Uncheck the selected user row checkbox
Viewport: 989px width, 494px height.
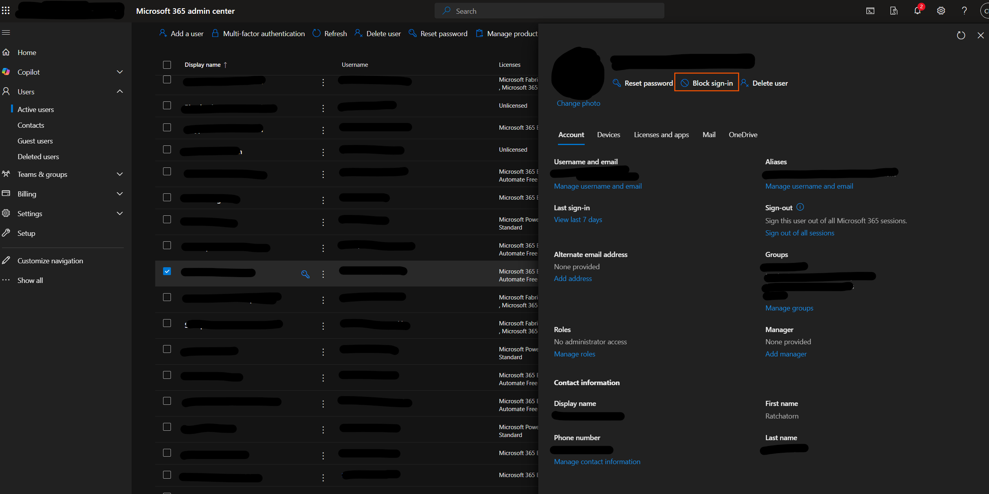(x=167, y=271)
